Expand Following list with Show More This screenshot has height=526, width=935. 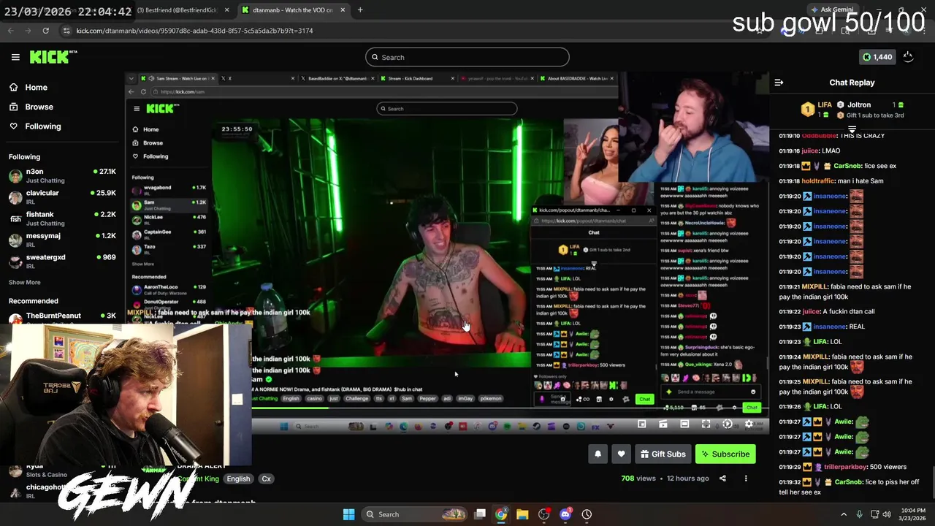click(24, 282)
